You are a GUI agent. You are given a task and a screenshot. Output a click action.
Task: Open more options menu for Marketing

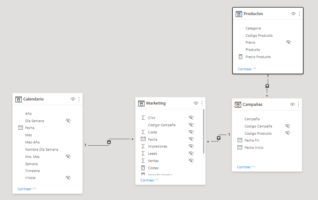[x=202, y=103]
